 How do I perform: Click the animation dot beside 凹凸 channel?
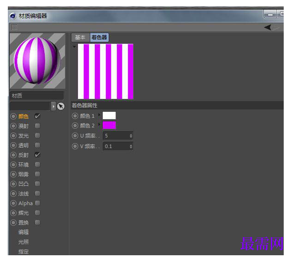click(13, 184)
